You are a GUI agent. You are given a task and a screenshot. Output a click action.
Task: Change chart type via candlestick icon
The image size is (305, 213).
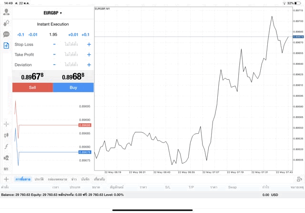click(x=6, y=135)
